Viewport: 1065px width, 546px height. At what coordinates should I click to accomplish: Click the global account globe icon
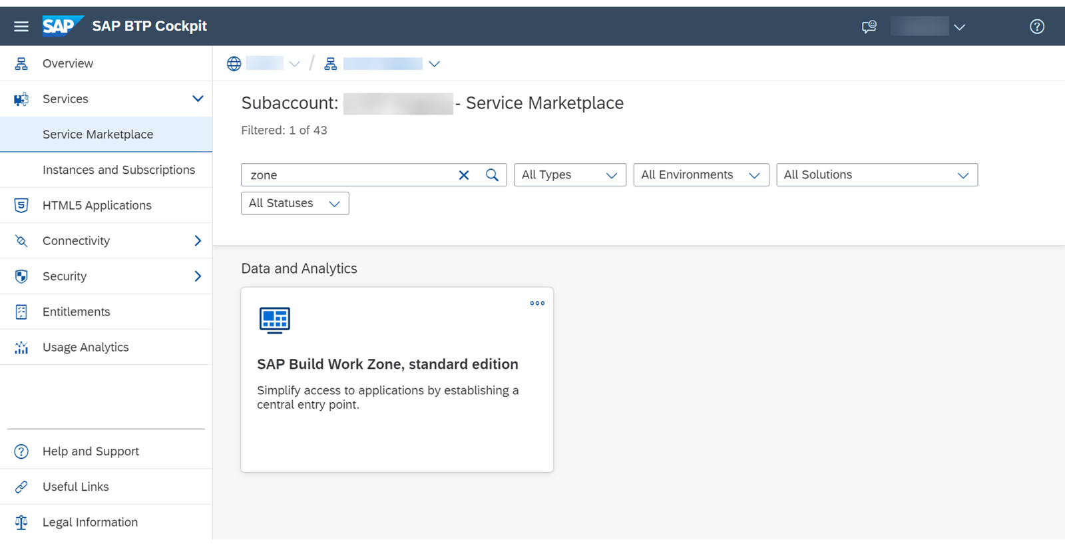pyautogui.click(x=234, y=64)
